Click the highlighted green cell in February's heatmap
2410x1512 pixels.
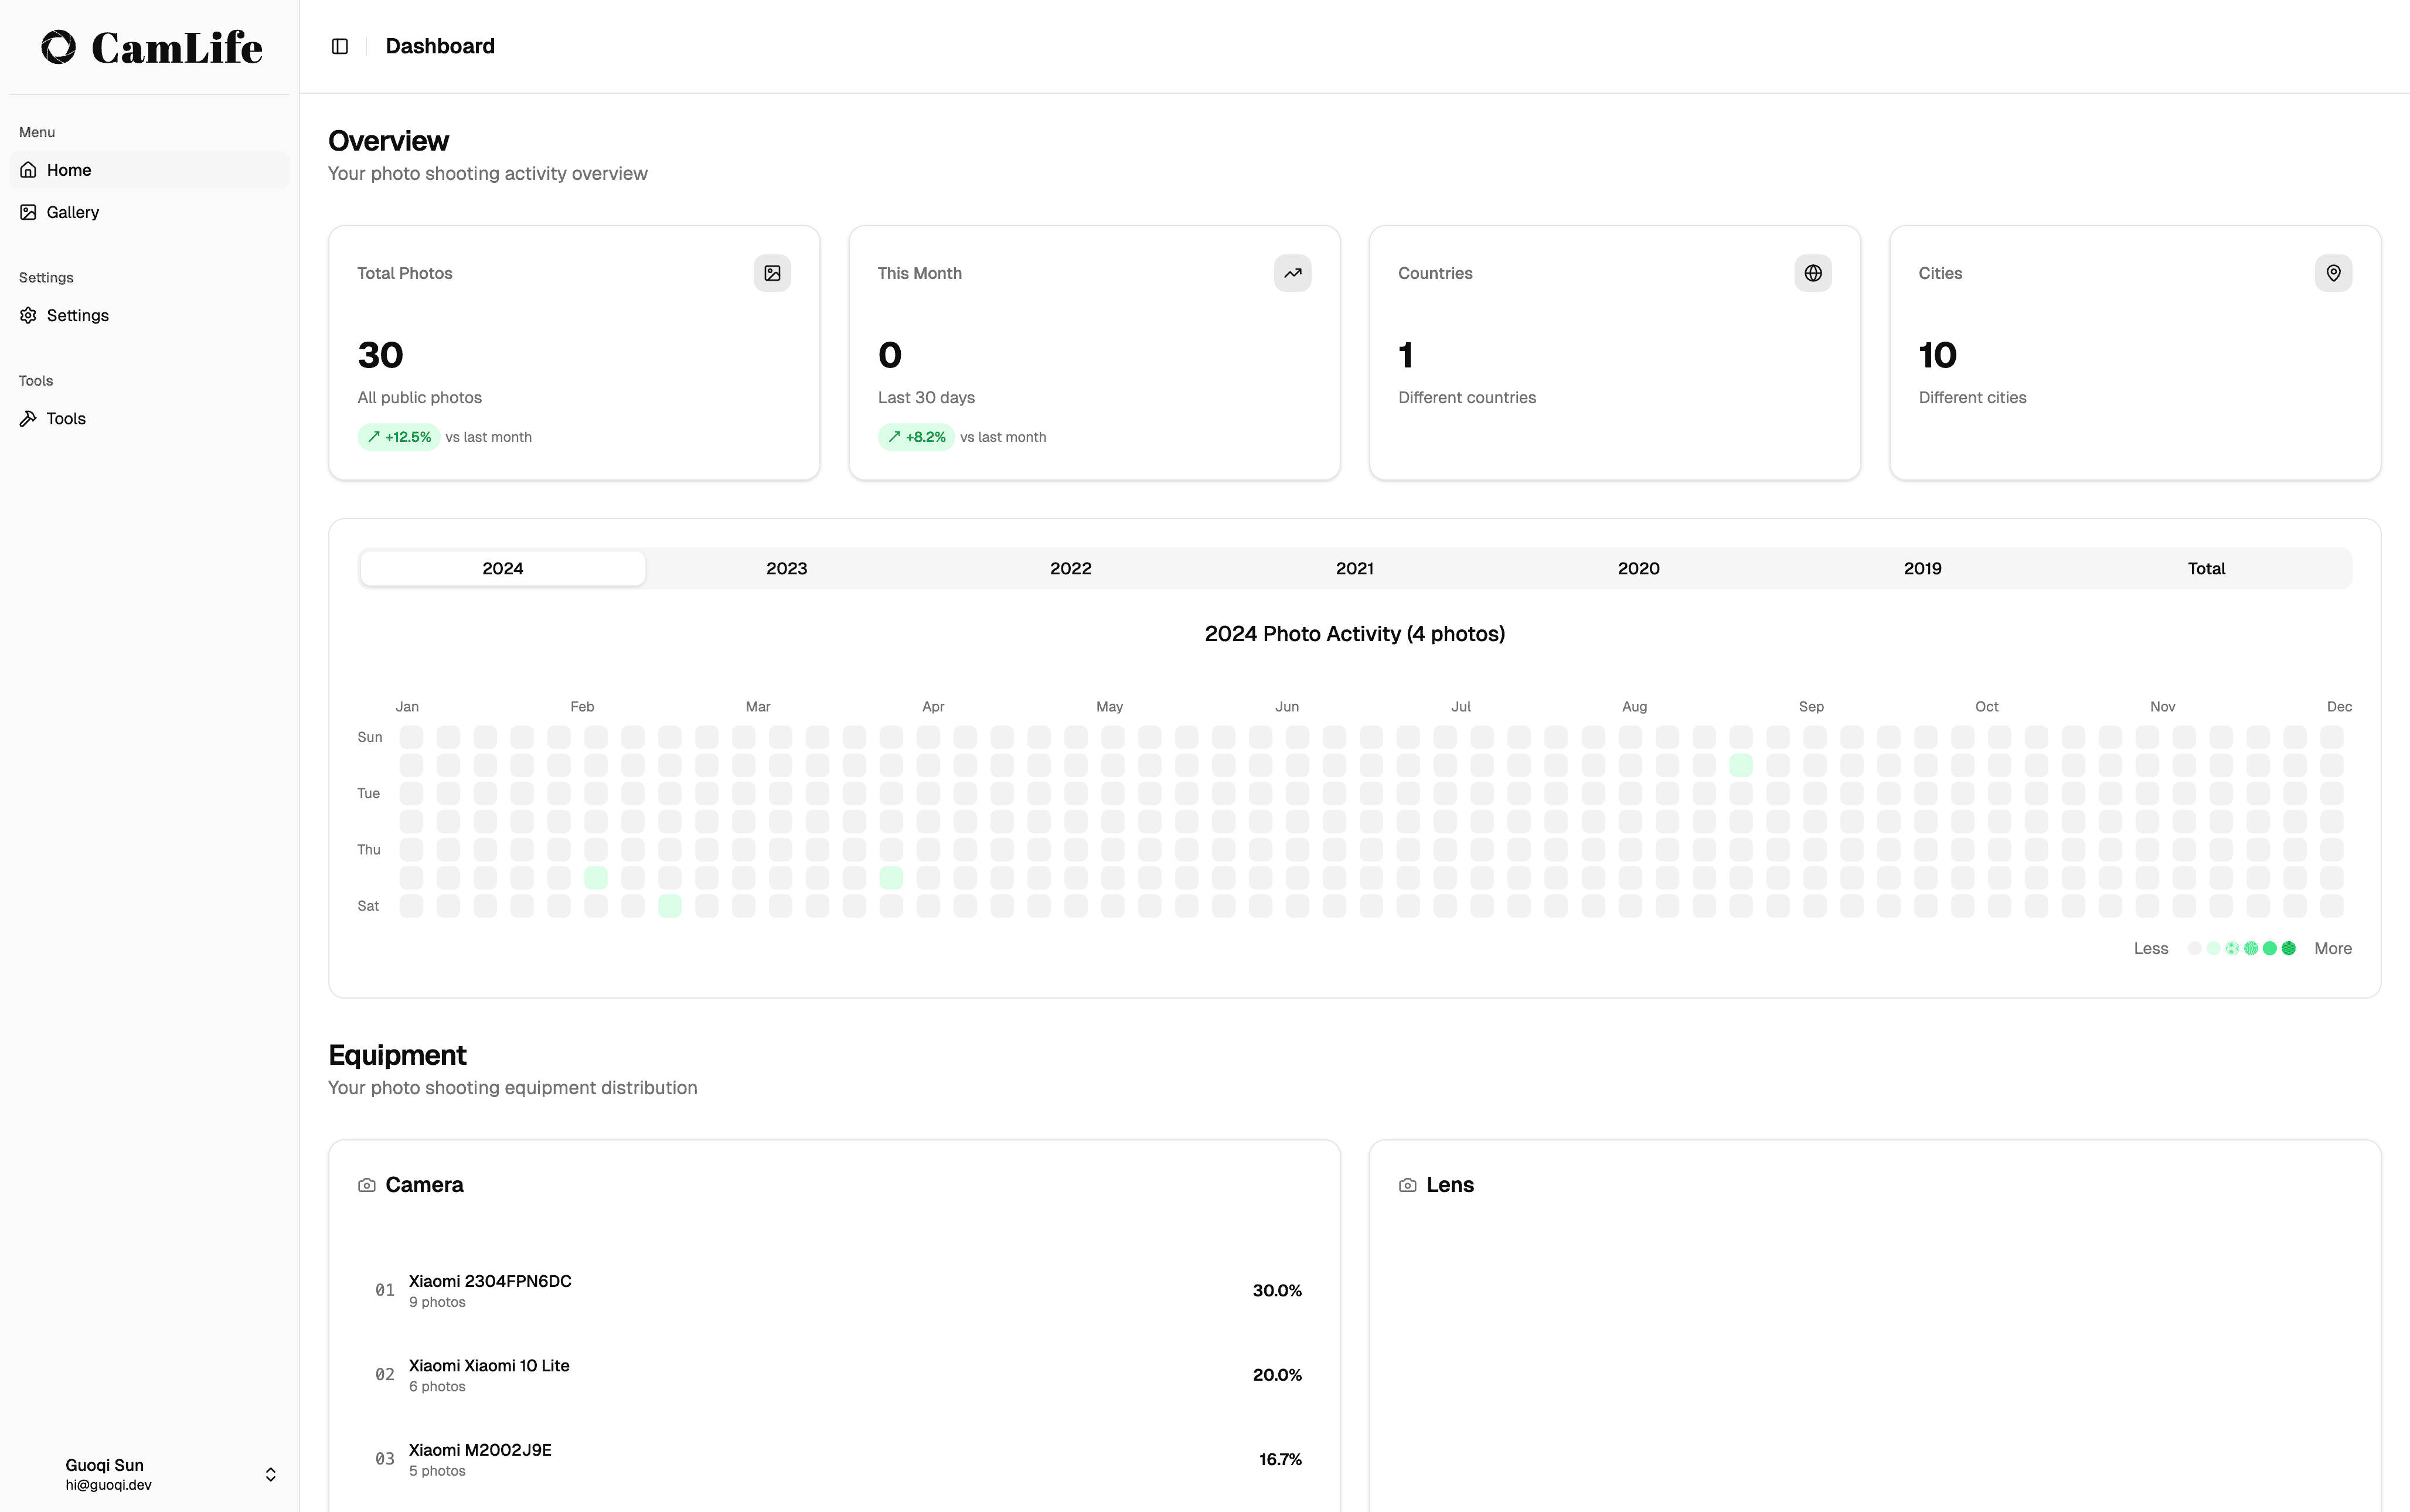(x=597, y=877)
